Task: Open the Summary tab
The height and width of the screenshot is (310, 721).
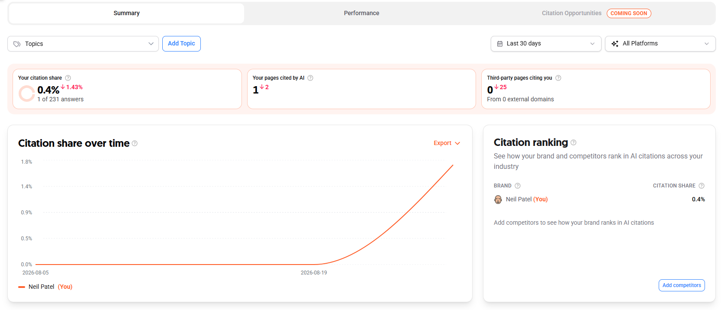Action: coord(126,13)
